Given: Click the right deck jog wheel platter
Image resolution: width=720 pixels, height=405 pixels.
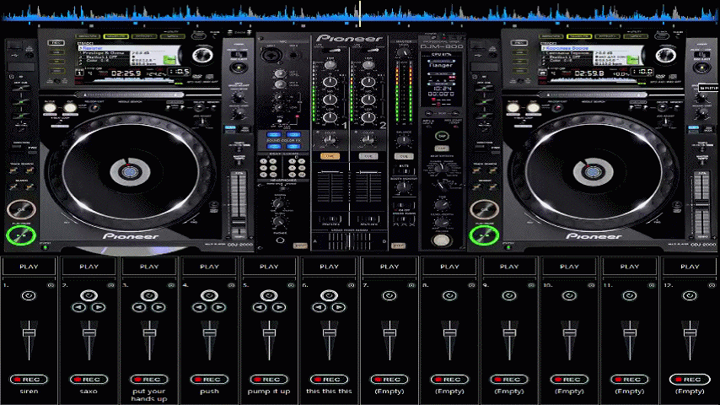Looking at the screenshot, I should [x=594, y=171].
